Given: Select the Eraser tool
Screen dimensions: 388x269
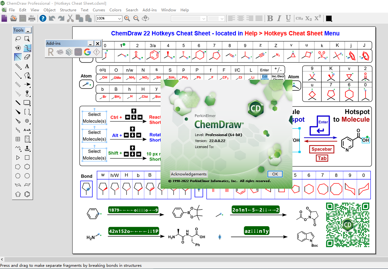Looking at the screenshot, I should (x=27, y=57).
